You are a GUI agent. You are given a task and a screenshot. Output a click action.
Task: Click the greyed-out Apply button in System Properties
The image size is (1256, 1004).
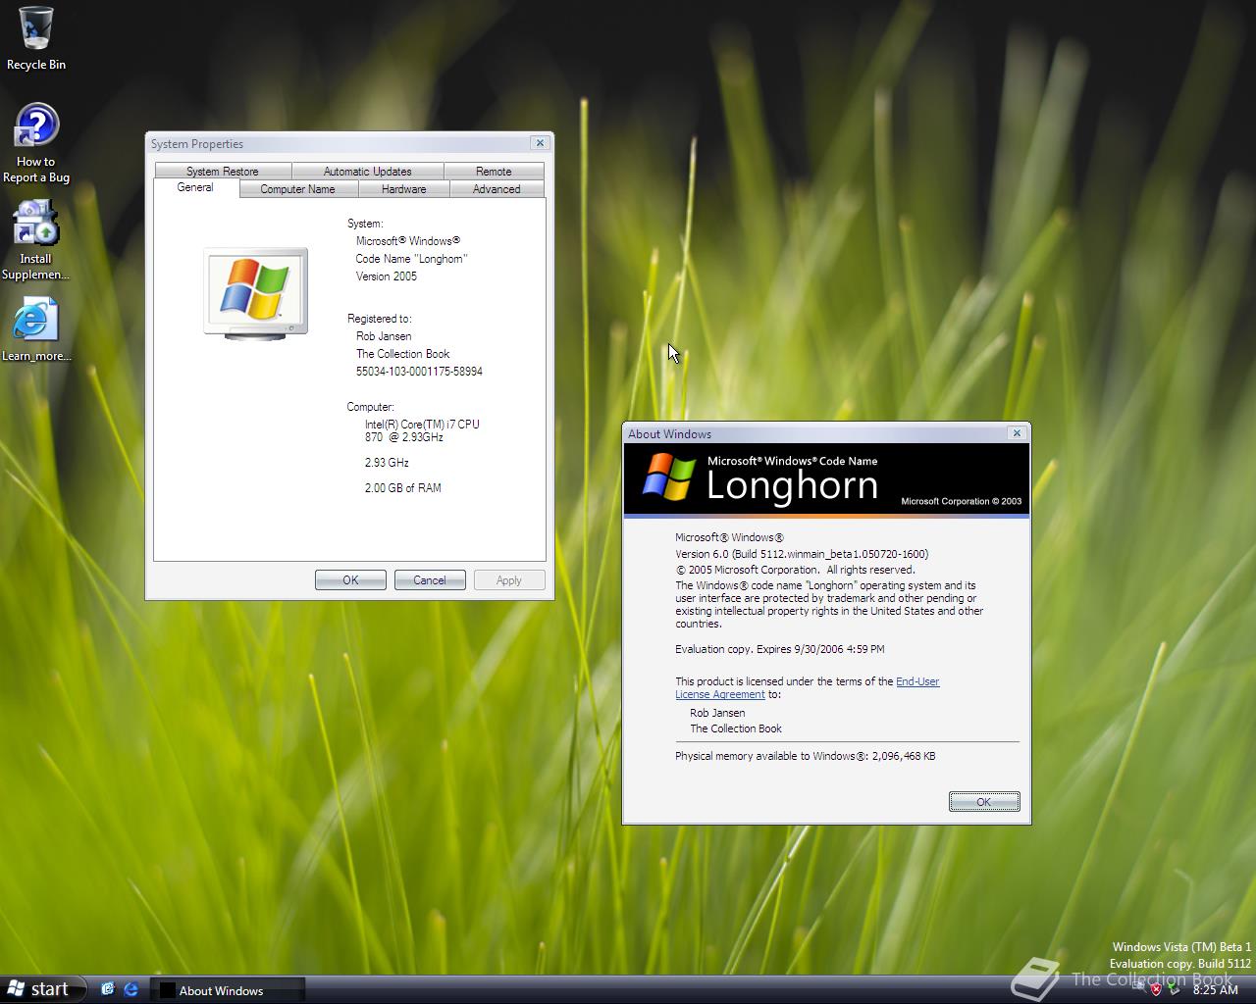[509, 580]
